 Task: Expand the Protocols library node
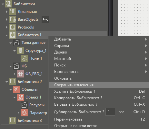[7, 27]
